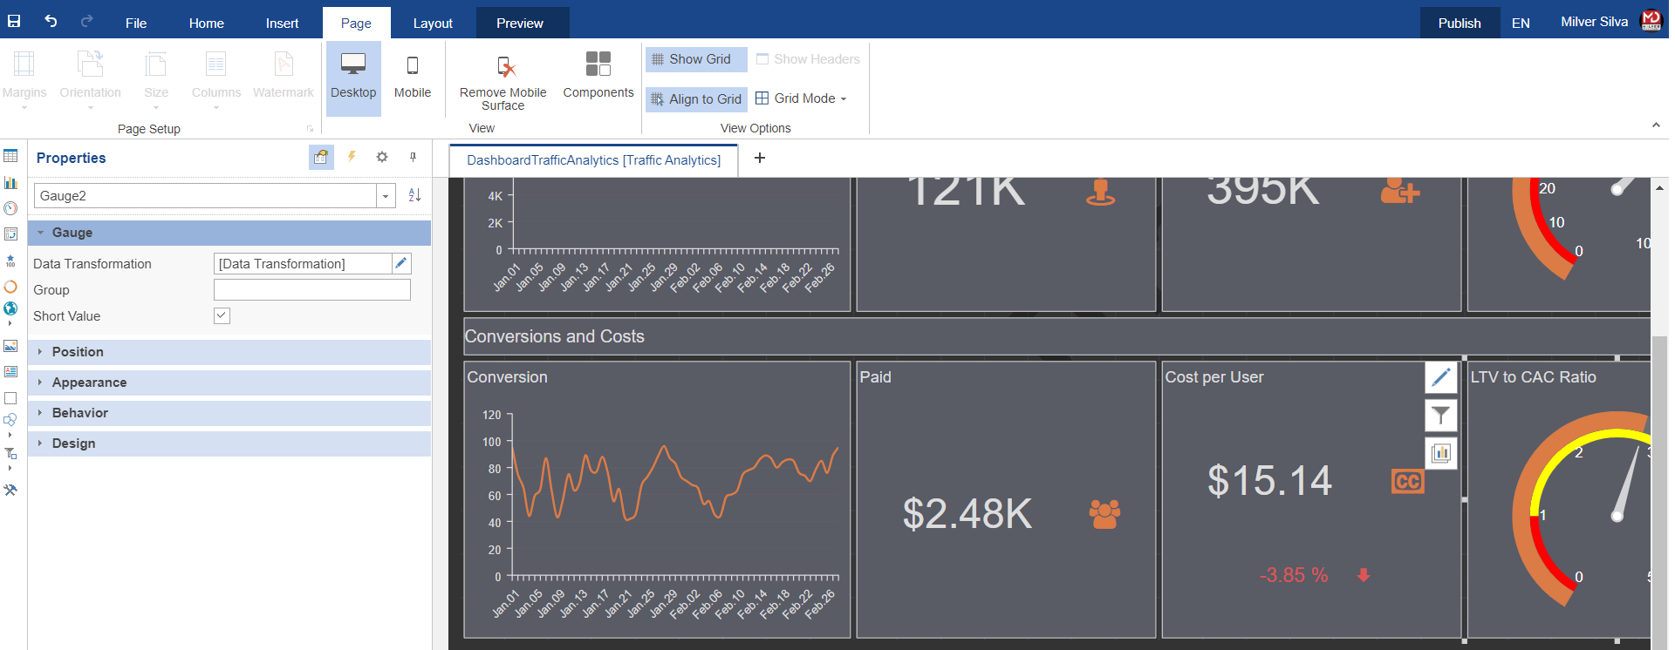This screenshot has width=1675, height=650.
Task: Switch to the Home tab
Action: tap(207, 24)
